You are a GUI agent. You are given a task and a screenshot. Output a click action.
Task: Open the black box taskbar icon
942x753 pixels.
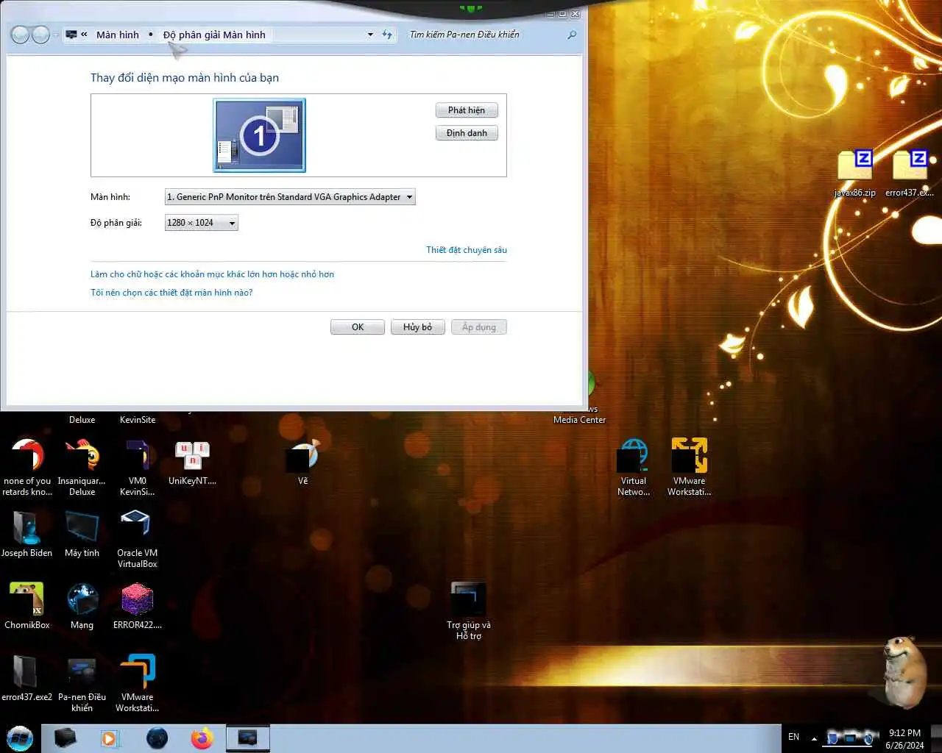65,738
